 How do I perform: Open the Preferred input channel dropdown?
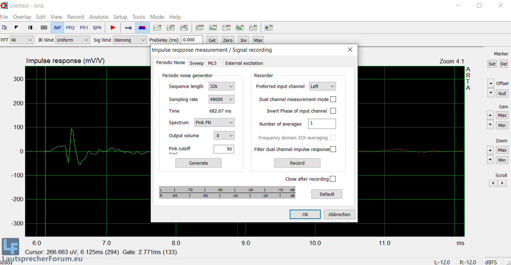[322, 86]
